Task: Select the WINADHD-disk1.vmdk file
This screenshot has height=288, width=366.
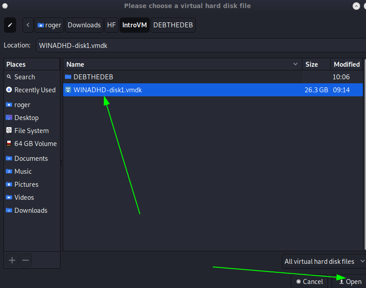Action: coord(108,90)
